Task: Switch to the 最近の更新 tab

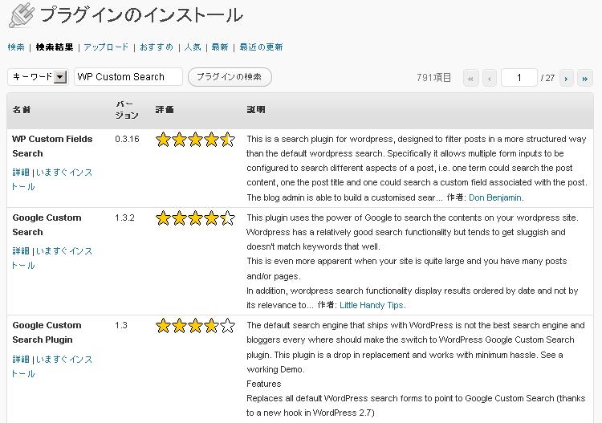Action: [261, 47]
